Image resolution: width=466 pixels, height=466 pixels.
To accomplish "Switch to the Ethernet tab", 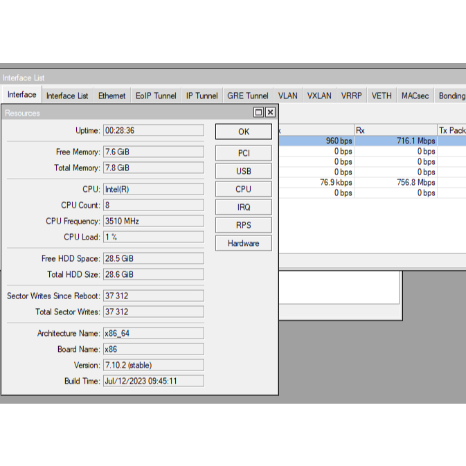I will pyautogui.click(x=111, y=96).
